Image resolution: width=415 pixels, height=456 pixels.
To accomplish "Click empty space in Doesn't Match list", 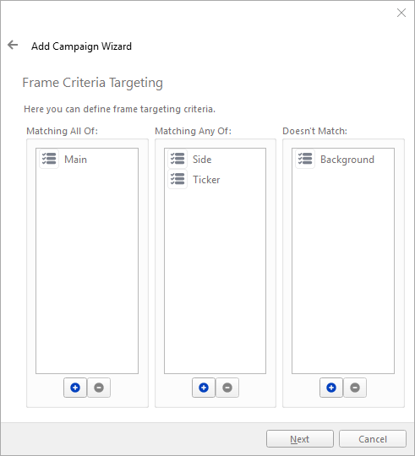I will pos(343,270).
